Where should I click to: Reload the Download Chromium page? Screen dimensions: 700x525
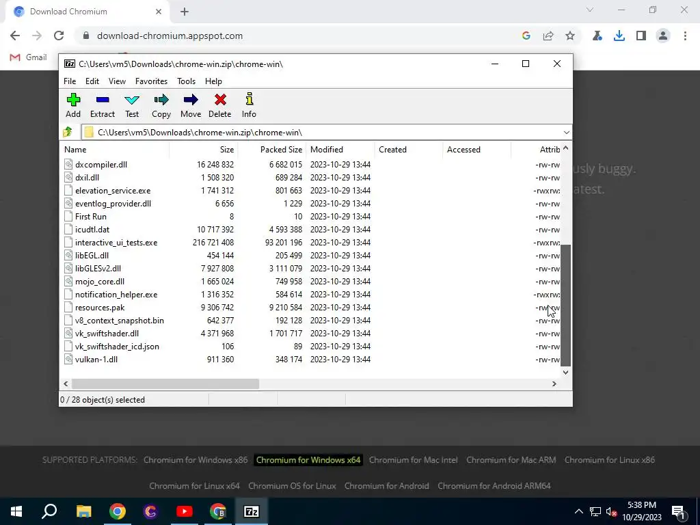click(x=59, y=36)
